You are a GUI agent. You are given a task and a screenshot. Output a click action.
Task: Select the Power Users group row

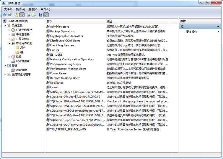point(107,73)
